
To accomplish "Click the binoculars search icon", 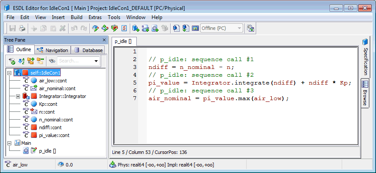I will click(x=52, y=61).
